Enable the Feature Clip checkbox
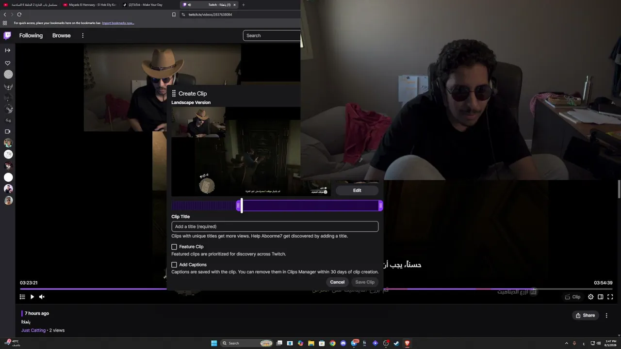 point(174,247)
